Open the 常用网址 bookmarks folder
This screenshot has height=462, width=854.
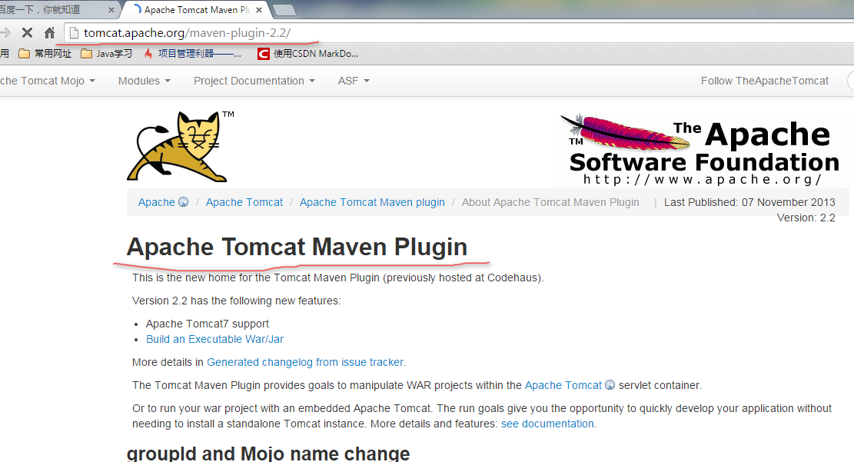tap(45, 53)
